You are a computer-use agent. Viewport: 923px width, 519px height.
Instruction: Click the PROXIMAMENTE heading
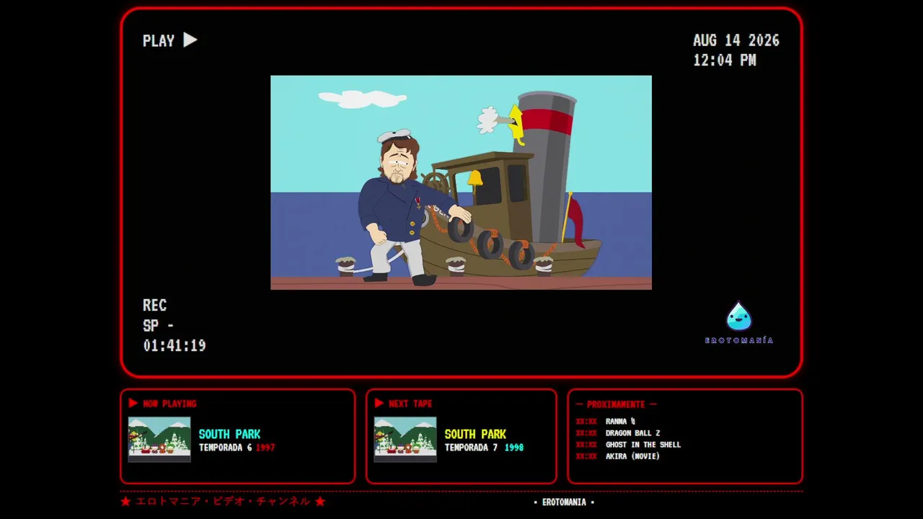(x=617, y=404)
